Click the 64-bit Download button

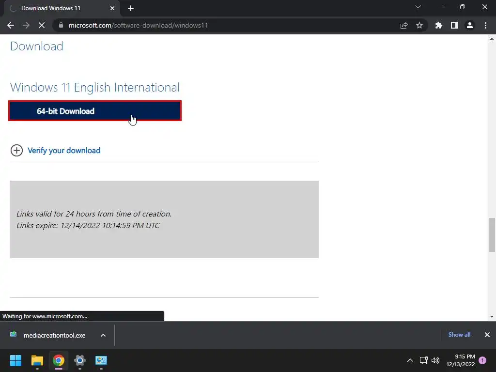coord(95,111)
